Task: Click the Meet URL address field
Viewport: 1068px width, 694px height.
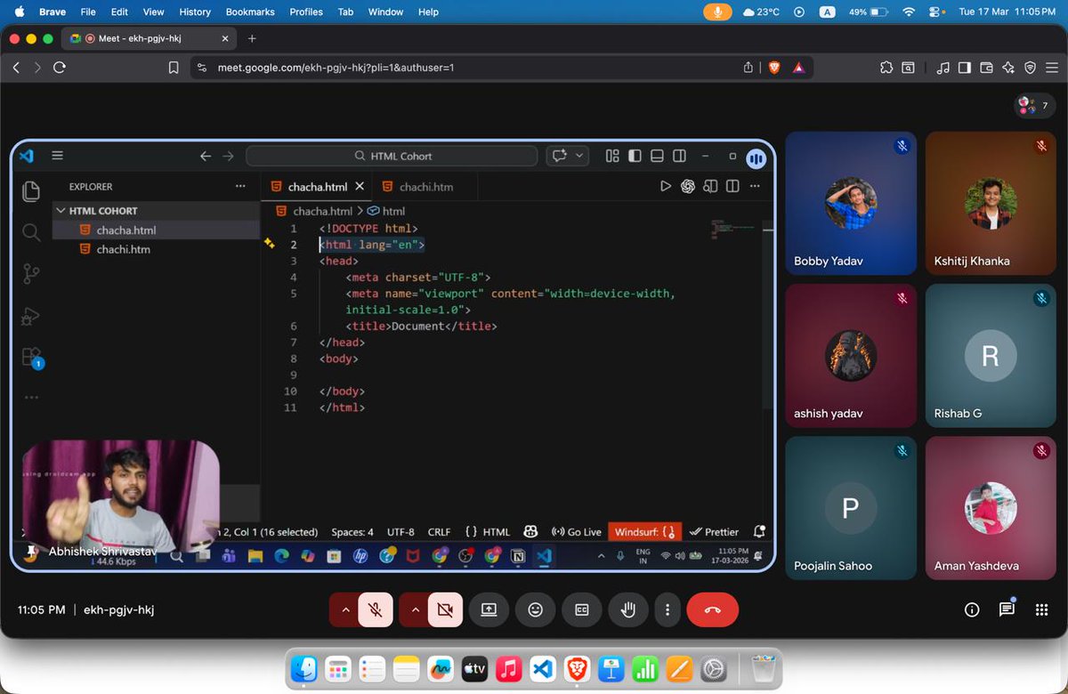Action: (472, 68)
